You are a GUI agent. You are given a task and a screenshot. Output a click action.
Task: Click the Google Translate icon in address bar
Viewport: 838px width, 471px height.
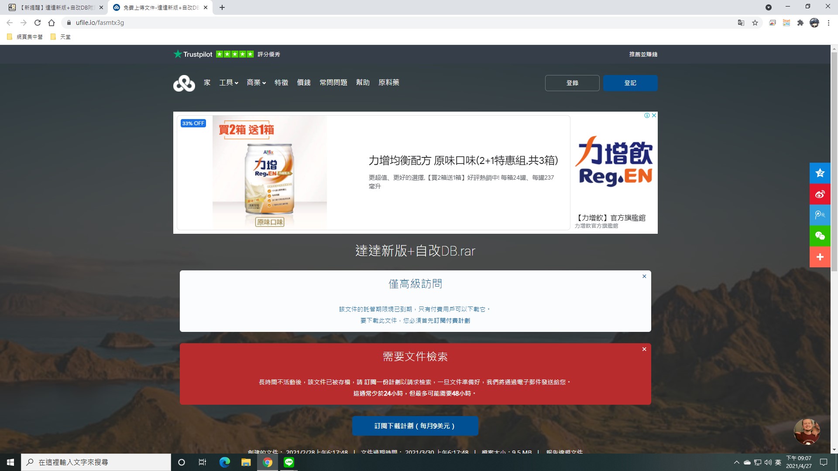[741, 23]
